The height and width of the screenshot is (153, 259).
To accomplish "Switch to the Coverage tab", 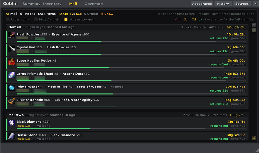I will coord(94,4).
